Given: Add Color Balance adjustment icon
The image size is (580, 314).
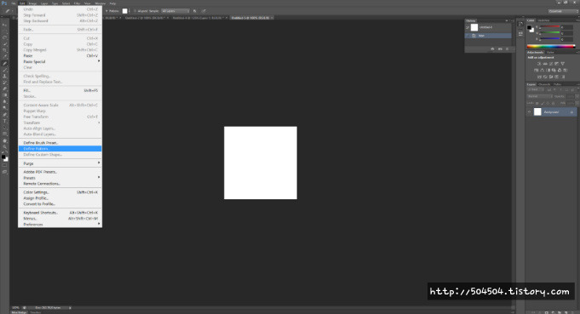Looking at the screenshot, I should (542, 70).
